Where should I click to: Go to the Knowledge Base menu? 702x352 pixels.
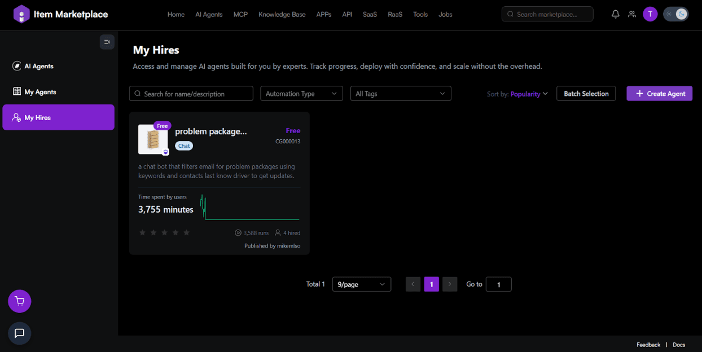pos(282,14)
